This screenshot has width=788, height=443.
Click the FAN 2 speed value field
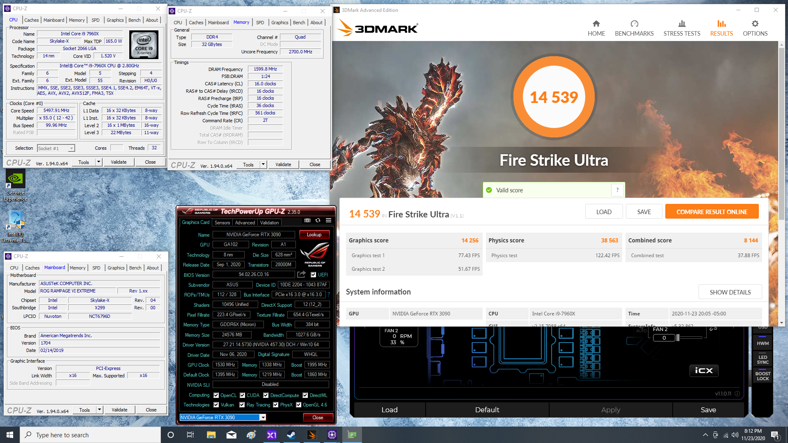664,338
